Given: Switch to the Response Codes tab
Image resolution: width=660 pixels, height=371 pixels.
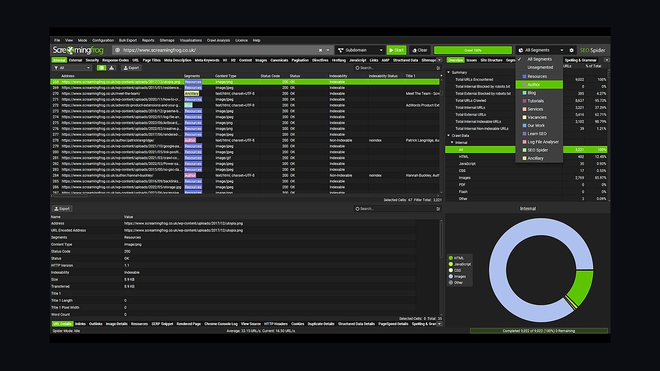Looking at the screenshot, I should [x=116, y=60].
